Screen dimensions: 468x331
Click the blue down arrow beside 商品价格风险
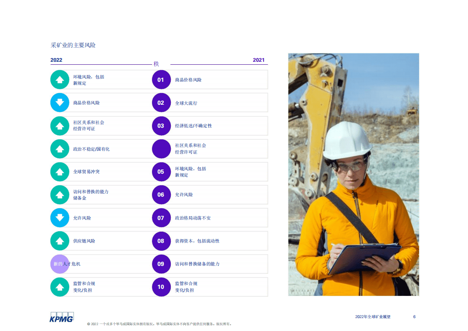[60, 103]
